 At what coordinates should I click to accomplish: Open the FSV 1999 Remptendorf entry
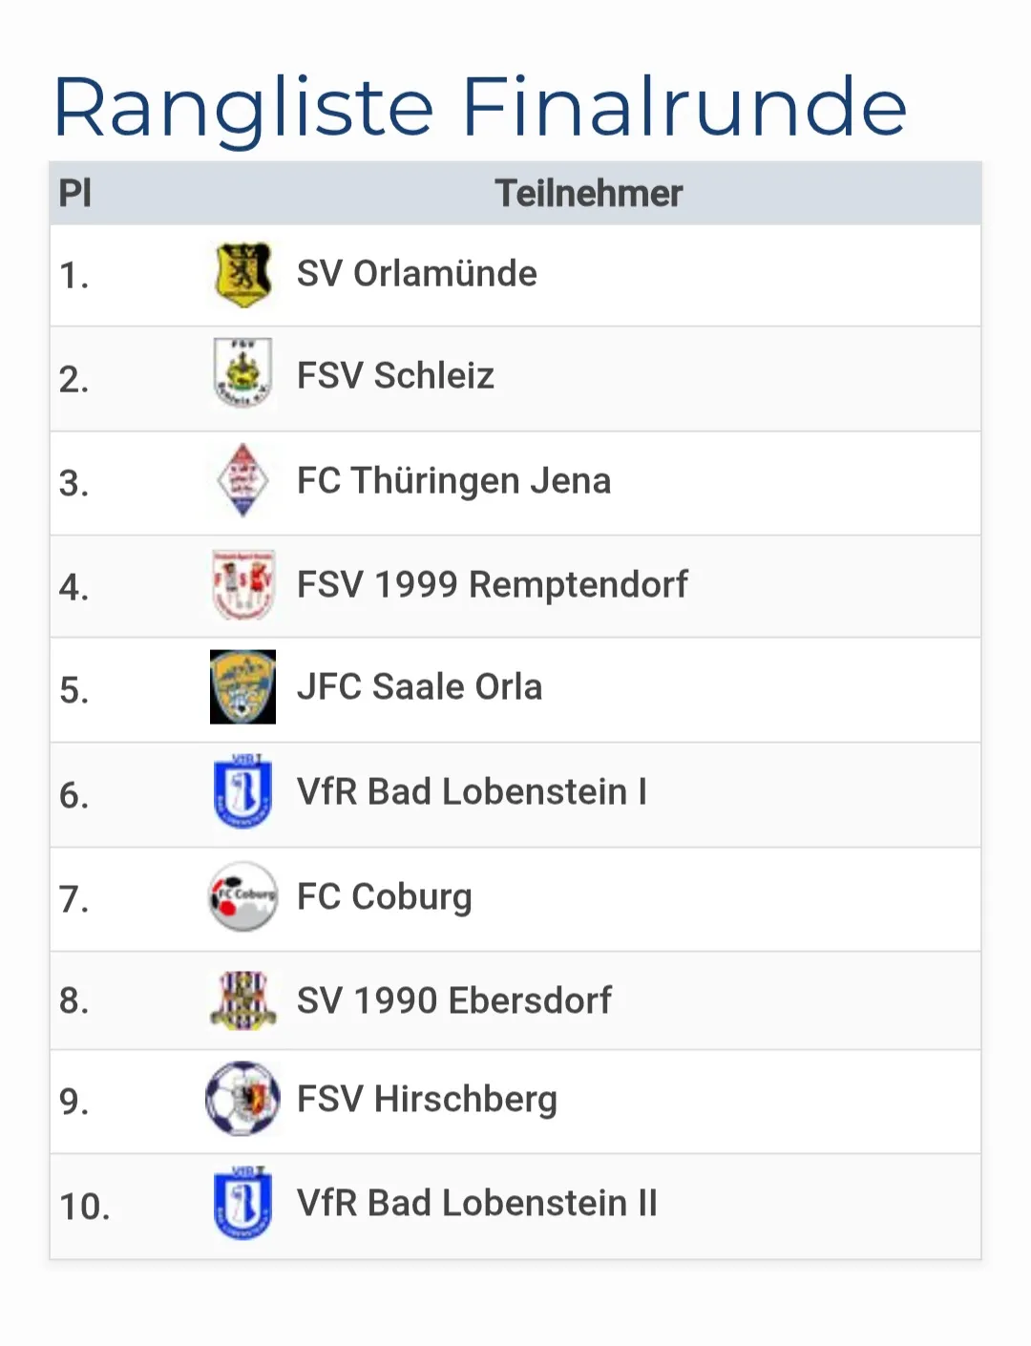492,584
